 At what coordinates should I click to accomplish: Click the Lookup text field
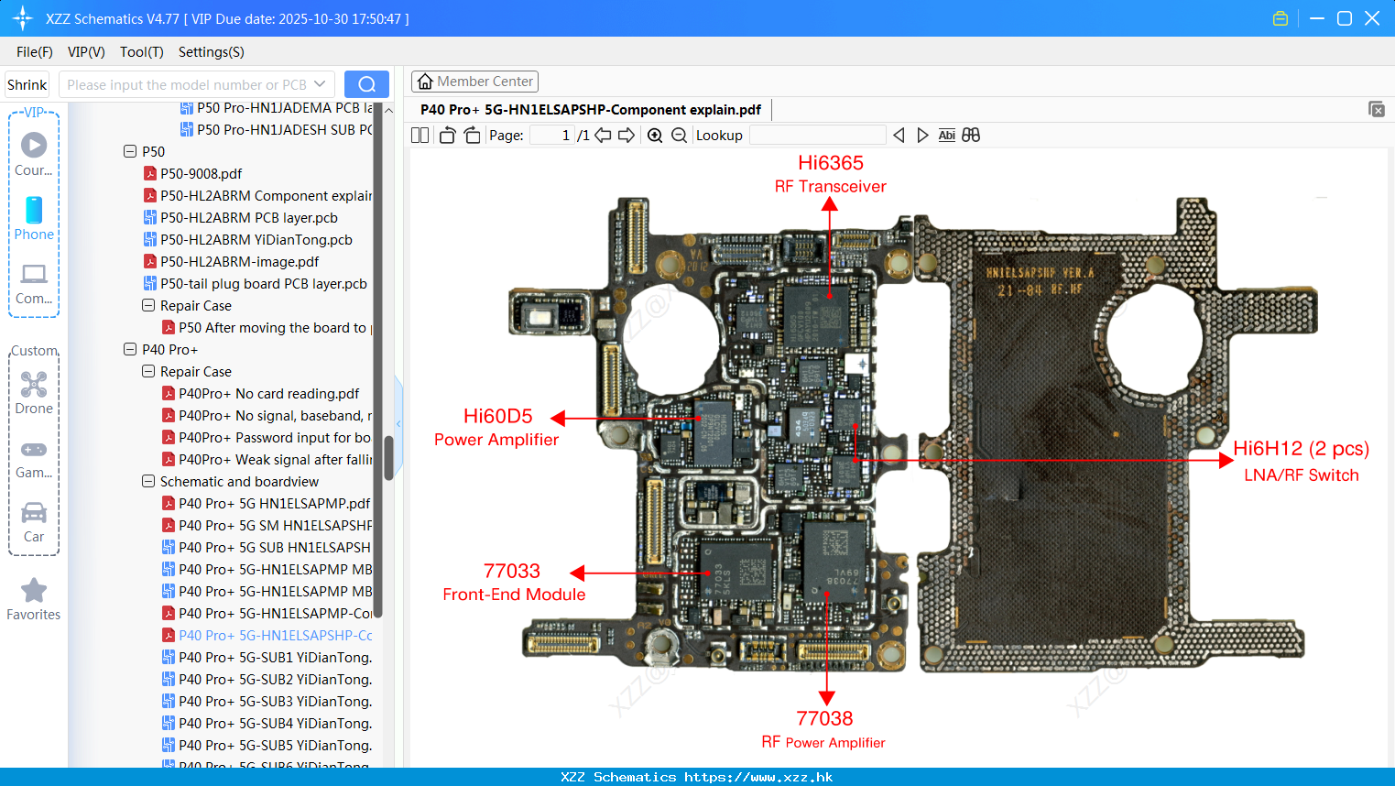(817, 136)
